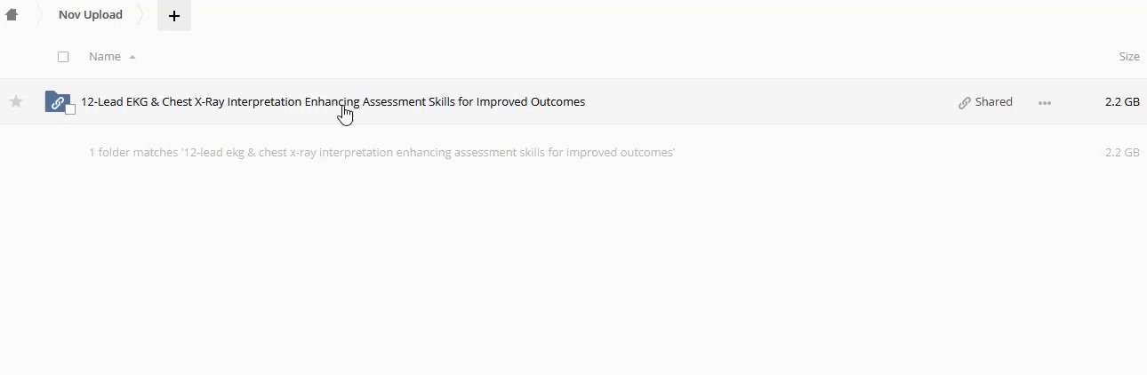Sort the list by Size column

[x=1128, y=57]
